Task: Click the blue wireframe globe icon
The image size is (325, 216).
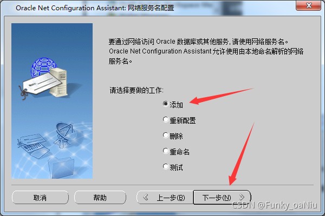Action: pyautogui.click(x=43, y=66)
